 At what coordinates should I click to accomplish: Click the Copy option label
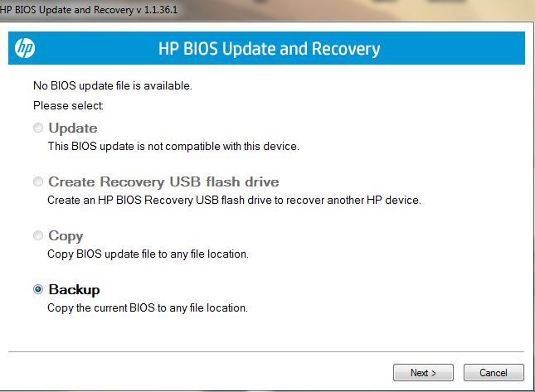(x=66, y=236)
